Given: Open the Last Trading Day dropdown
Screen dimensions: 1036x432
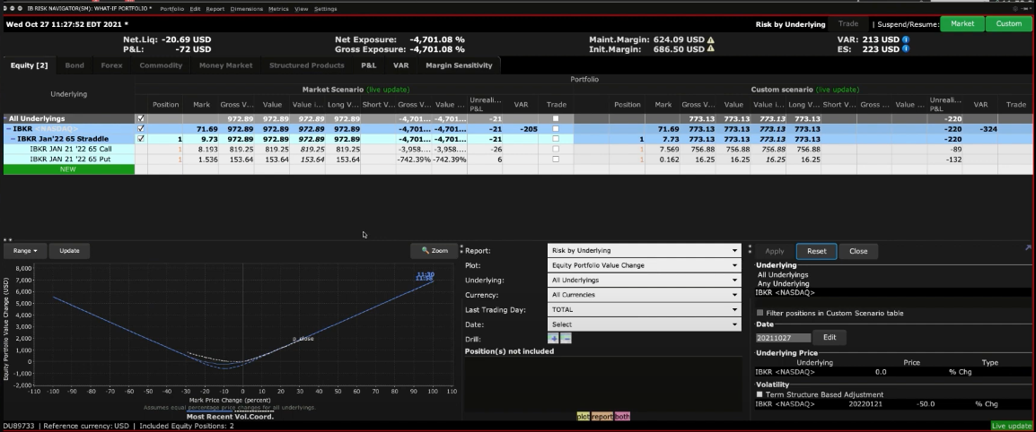Looking at the screenshot, I should [x=643, y=309].
